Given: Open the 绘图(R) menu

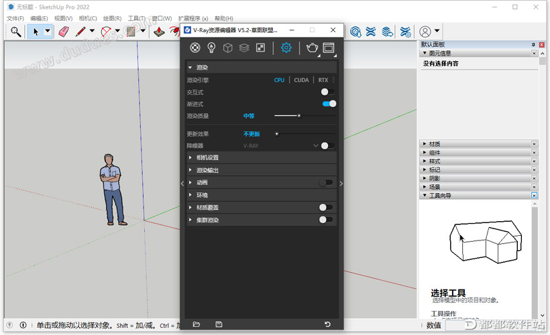Looking at the screenshot, I should (112, 18).
